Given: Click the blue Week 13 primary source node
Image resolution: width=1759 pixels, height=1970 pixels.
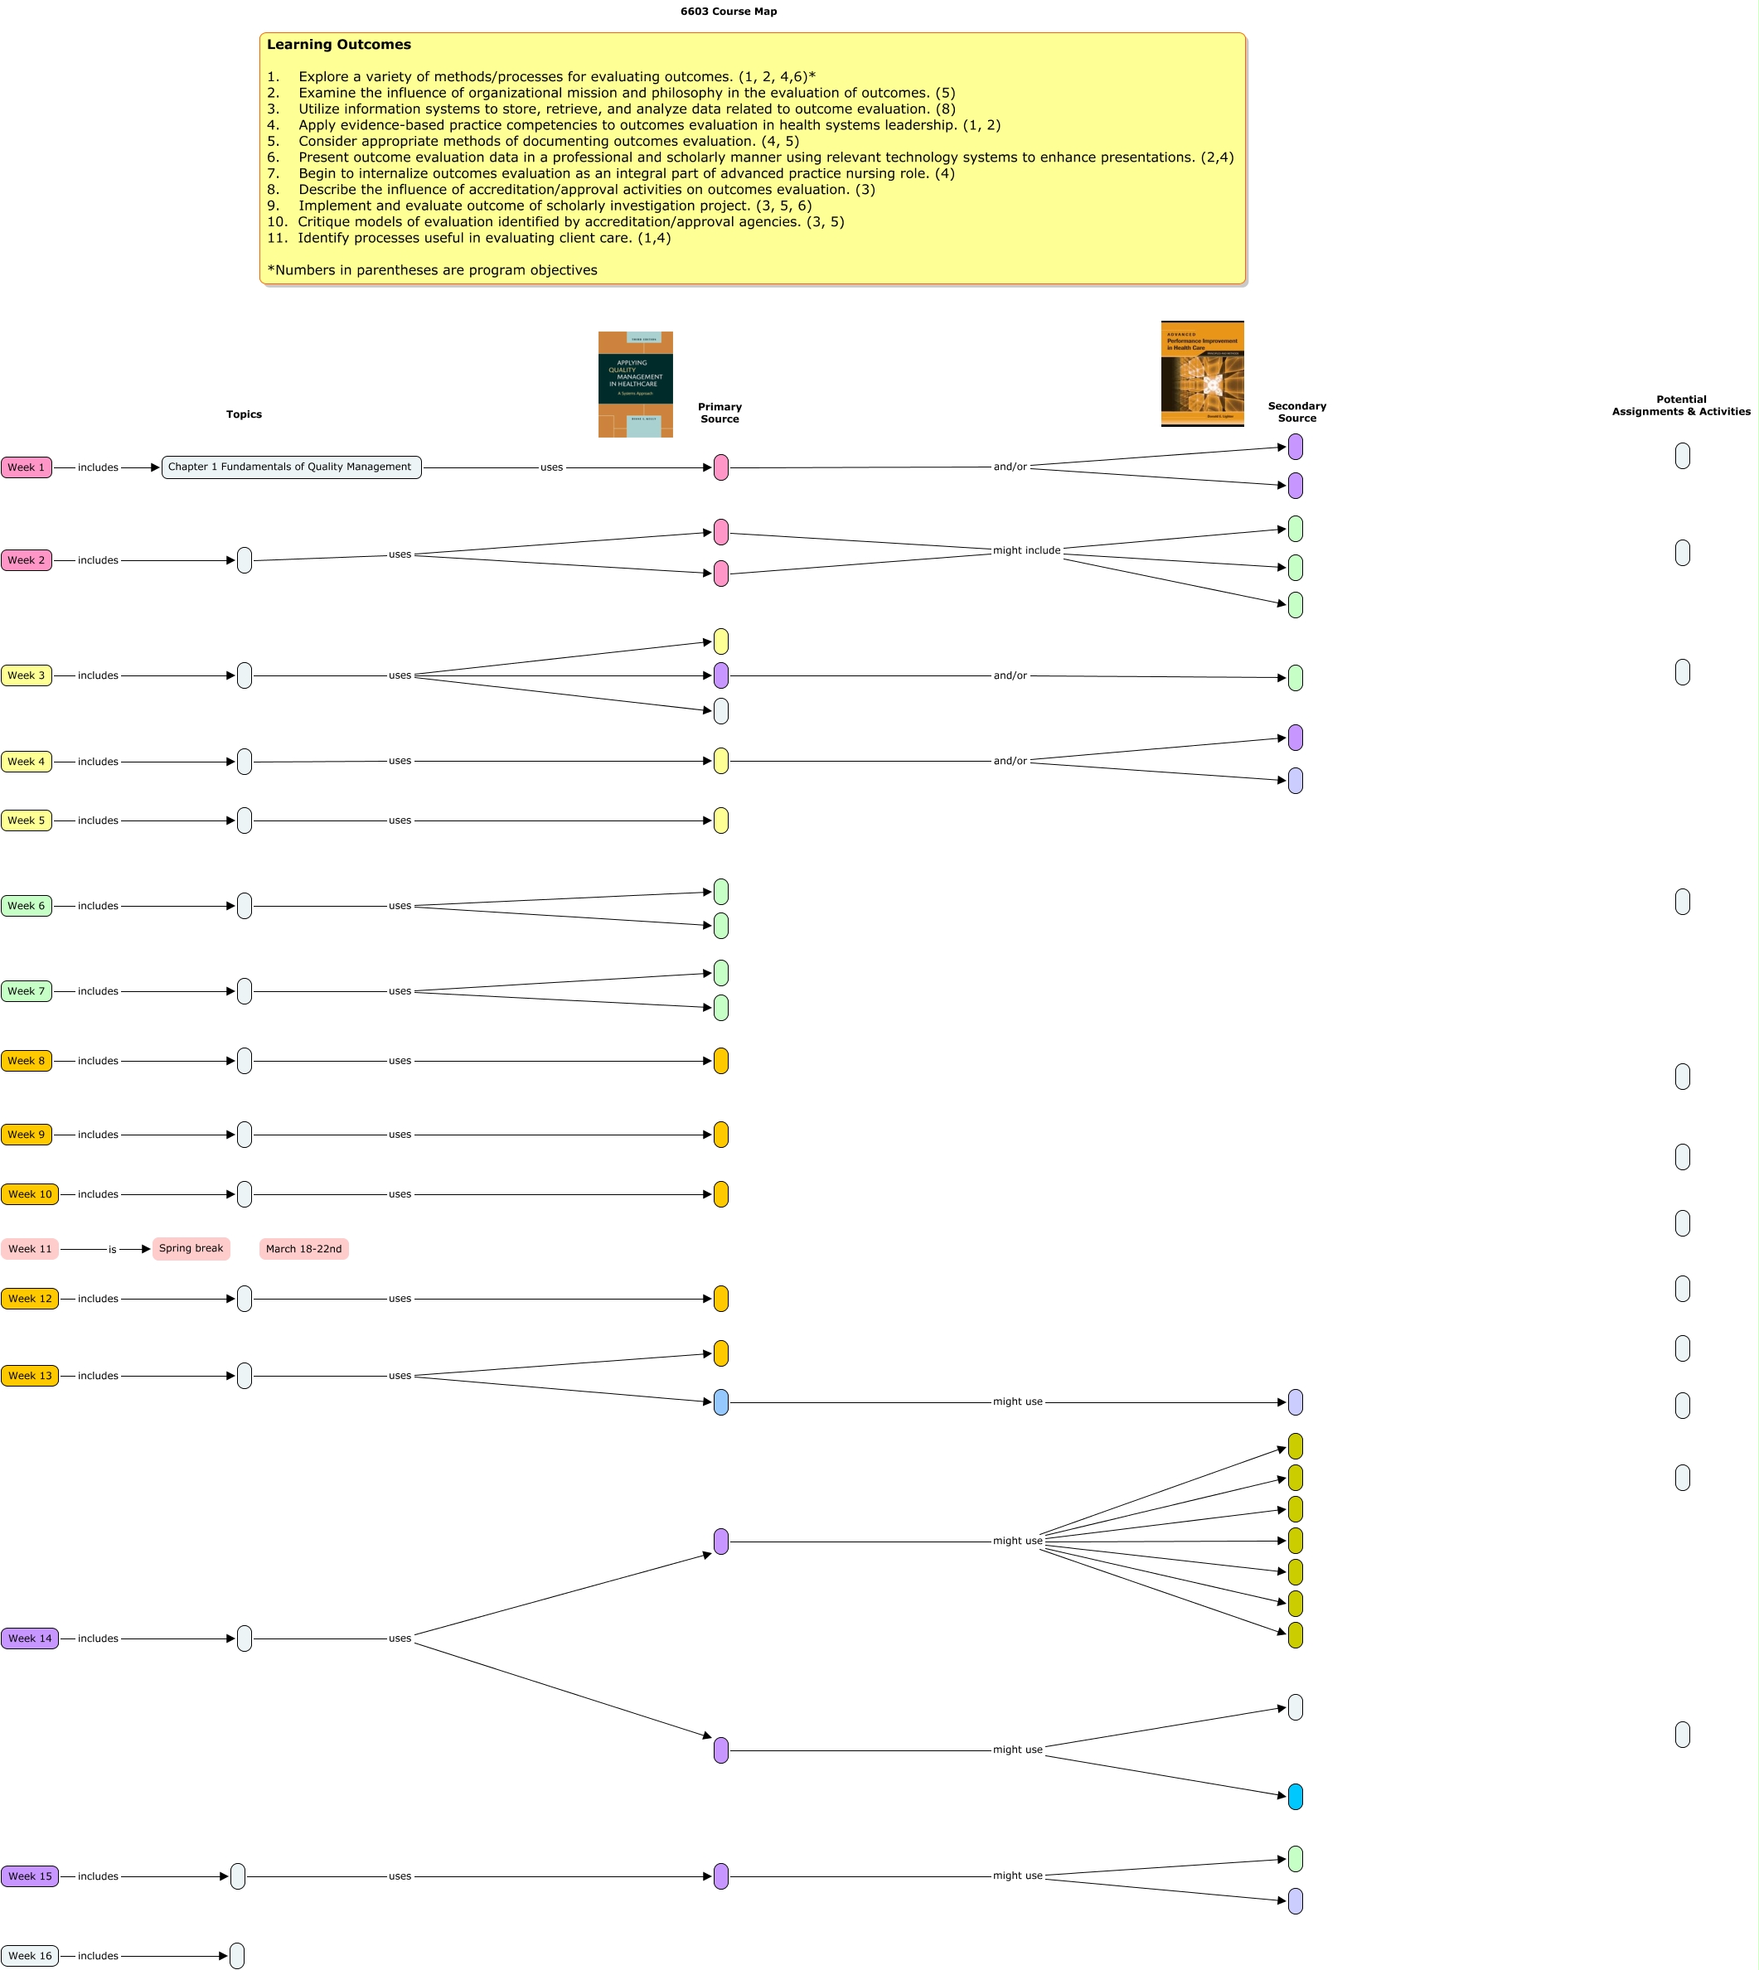Looking at the screenshot, I should click(x=721, y=1403).
